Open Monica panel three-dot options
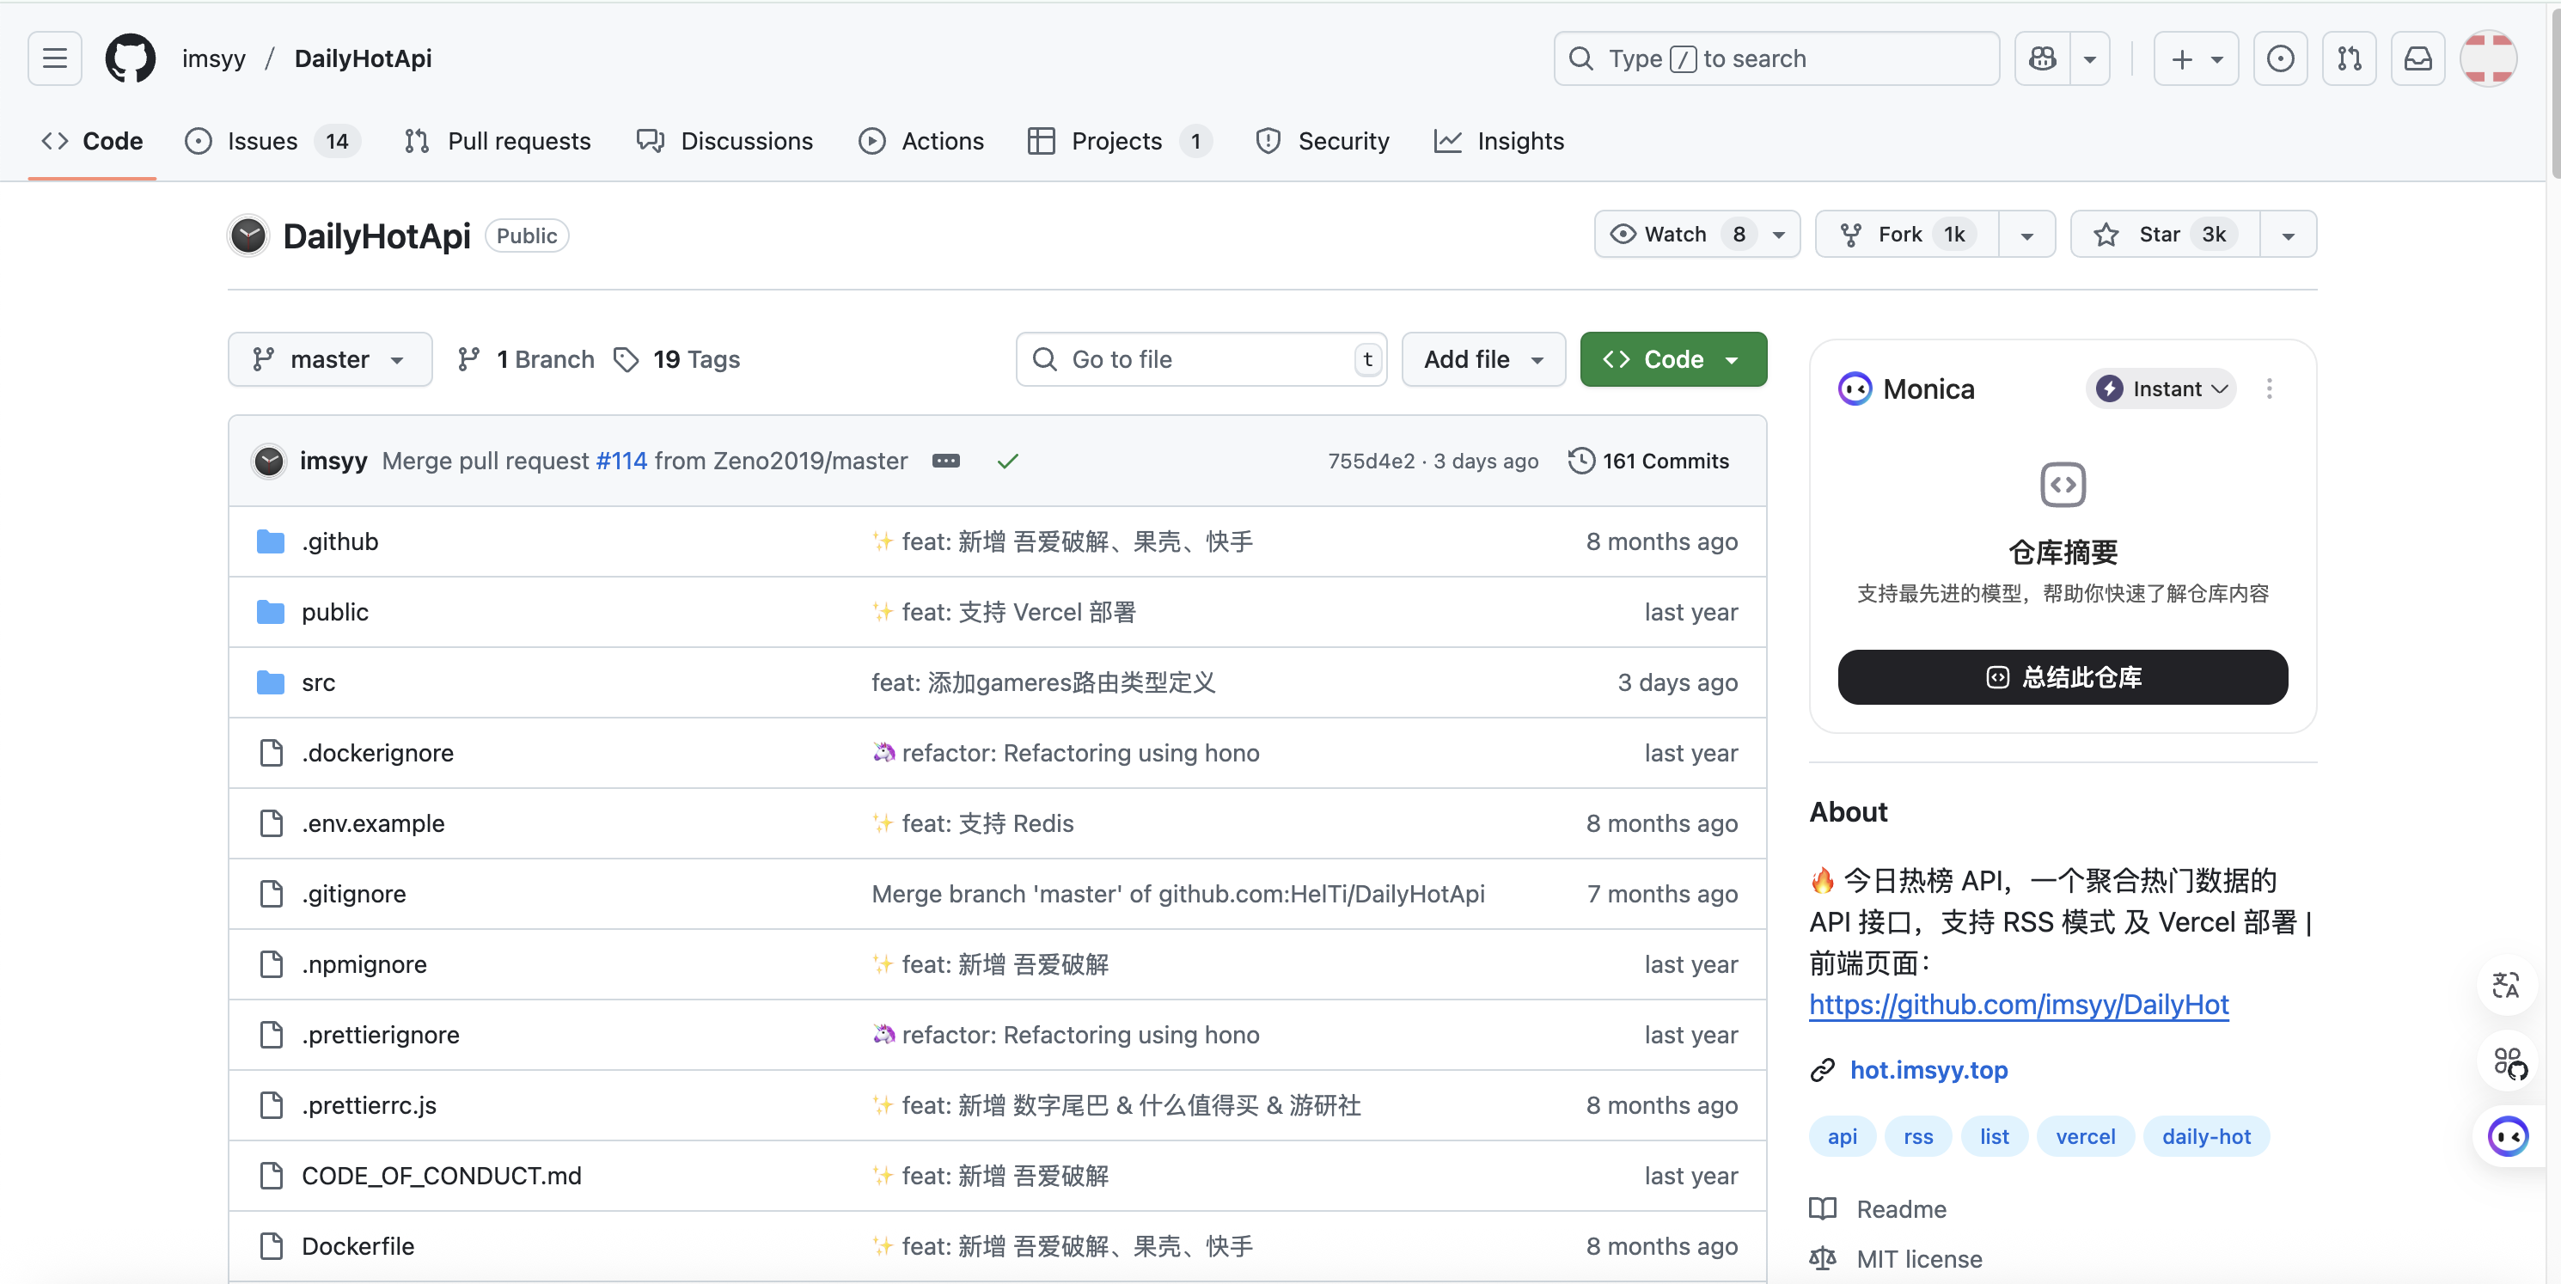Image resolution: width=2561 pixels, height=1284 pixels. point(2269,388)
